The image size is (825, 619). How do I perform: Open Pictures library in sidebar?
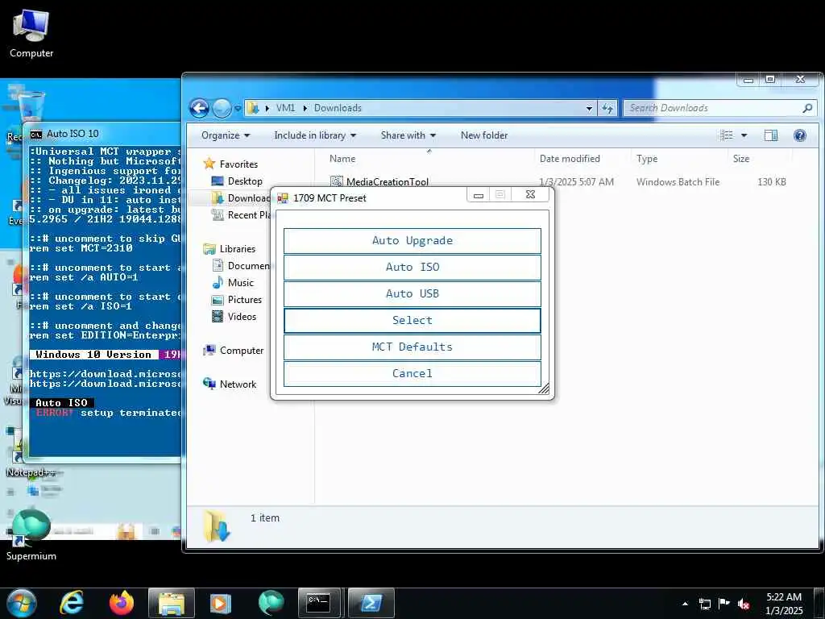pyautogui.click(x=245, y=300)
